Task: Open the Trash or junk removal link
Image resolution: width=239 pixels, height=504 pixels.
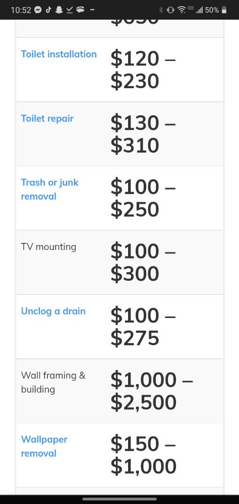Action: click(49, 190)
